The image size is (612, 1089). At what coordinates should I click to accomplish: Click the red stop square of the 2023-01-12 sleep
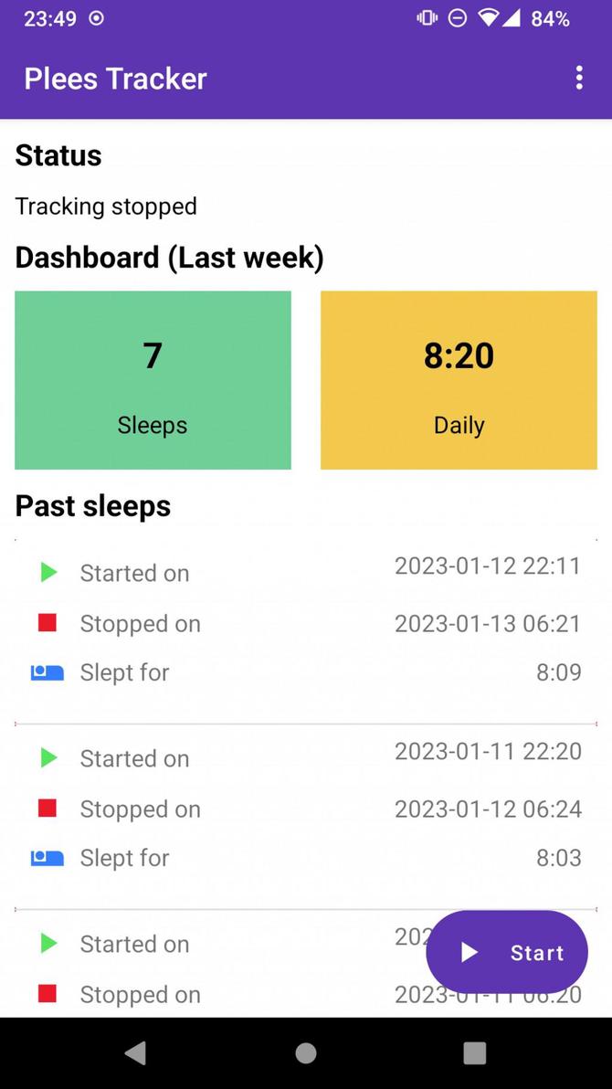point(47,623)
